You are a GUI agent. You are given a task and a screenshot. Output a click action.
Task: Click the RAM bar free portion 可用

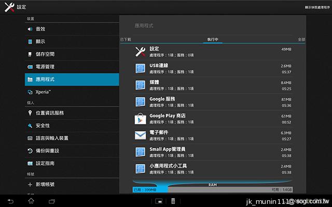coord(230,190)
